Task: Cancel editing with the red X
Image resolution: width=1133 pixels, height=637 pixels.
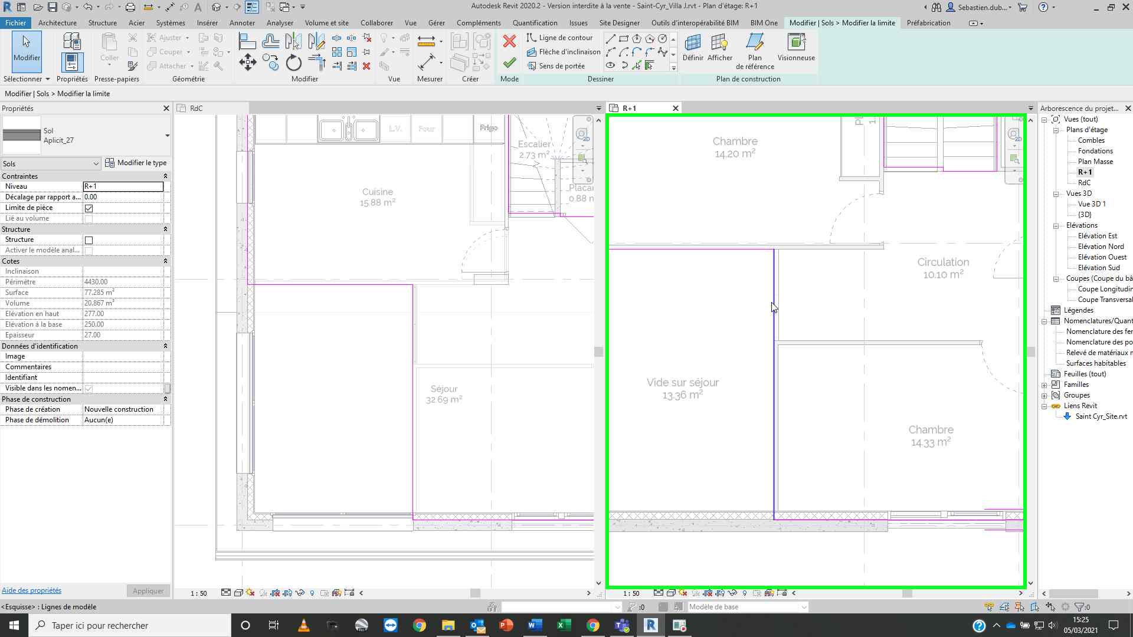Action: (509, 41)
